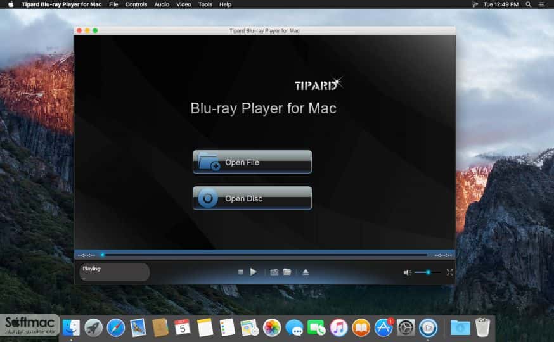Open Safari in the dock
Viewport: 554px width, 342px height.
pyautogui.click(x=115, y=328)
